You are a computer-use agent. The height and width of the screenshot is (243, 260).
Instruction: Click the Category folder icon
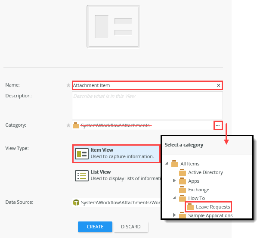[76, 125]
